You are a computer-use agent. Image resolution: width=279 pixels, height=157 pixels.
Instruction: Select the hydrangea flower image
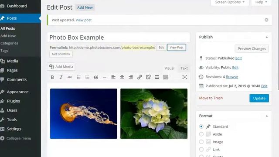pos(154,113)
